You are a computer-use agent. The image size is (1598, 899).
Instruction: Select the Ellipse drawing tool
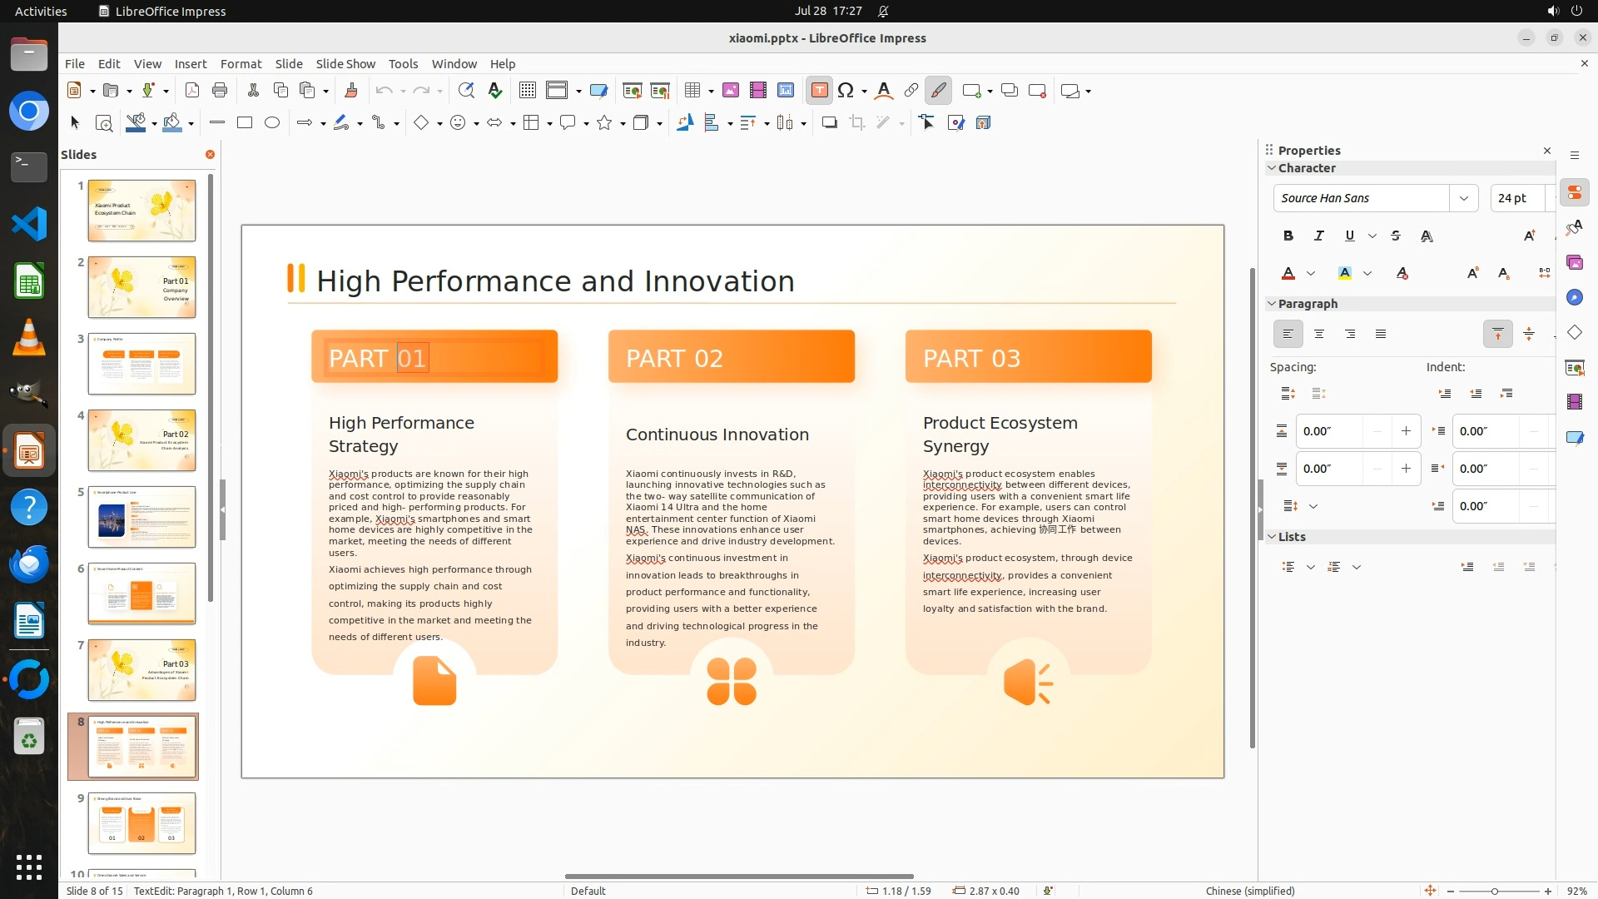(272, 123)
